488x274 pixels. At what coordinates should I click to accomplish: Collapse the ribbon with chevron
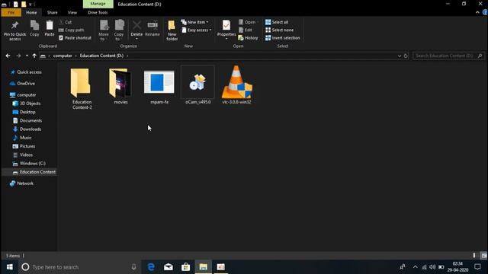pyautogui.click(x=477, y=12)
